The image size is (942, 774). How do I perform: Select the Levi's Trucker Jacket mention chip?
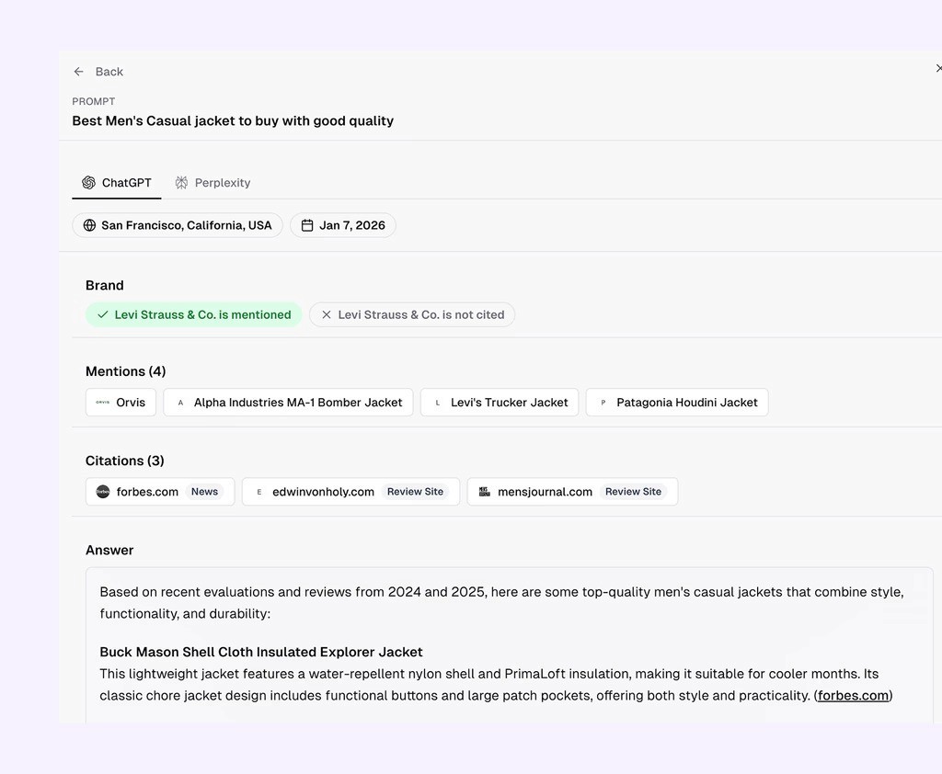pyautogui.click(x=499, y=402)
